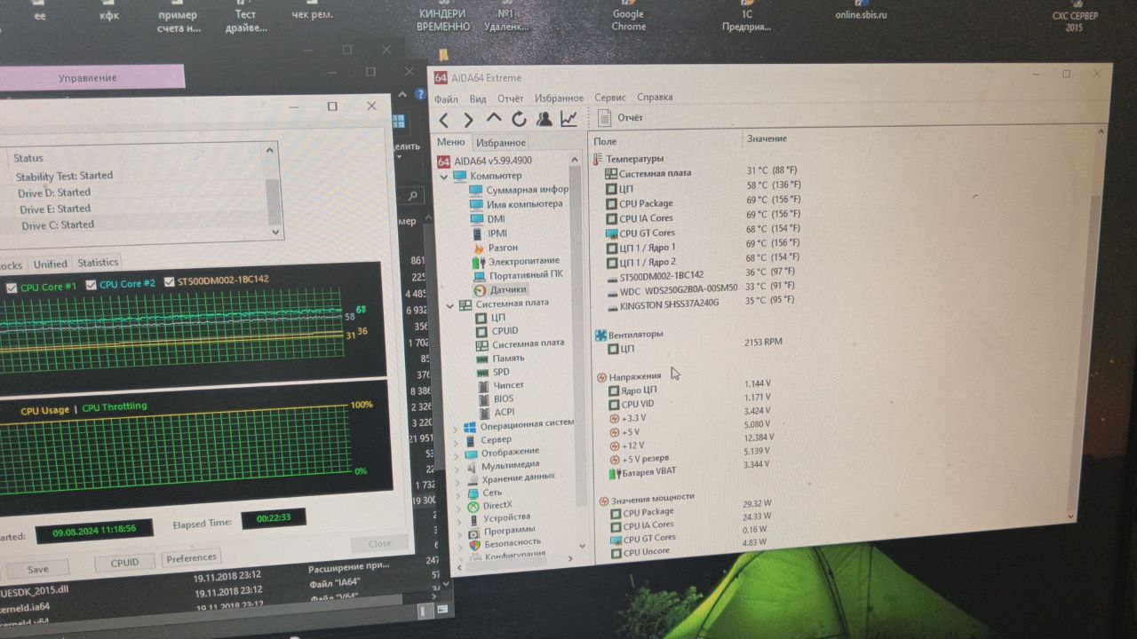Open the Суммарная информация monitor icon
The width and height of the screenshot is (1137, 639).
477,190
